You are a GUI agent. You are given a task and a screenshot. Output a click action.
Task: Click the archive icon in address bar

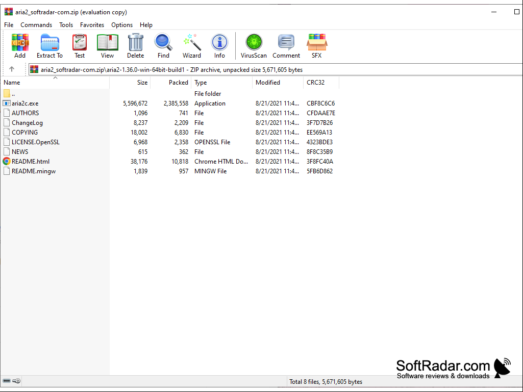pos(34,69)
